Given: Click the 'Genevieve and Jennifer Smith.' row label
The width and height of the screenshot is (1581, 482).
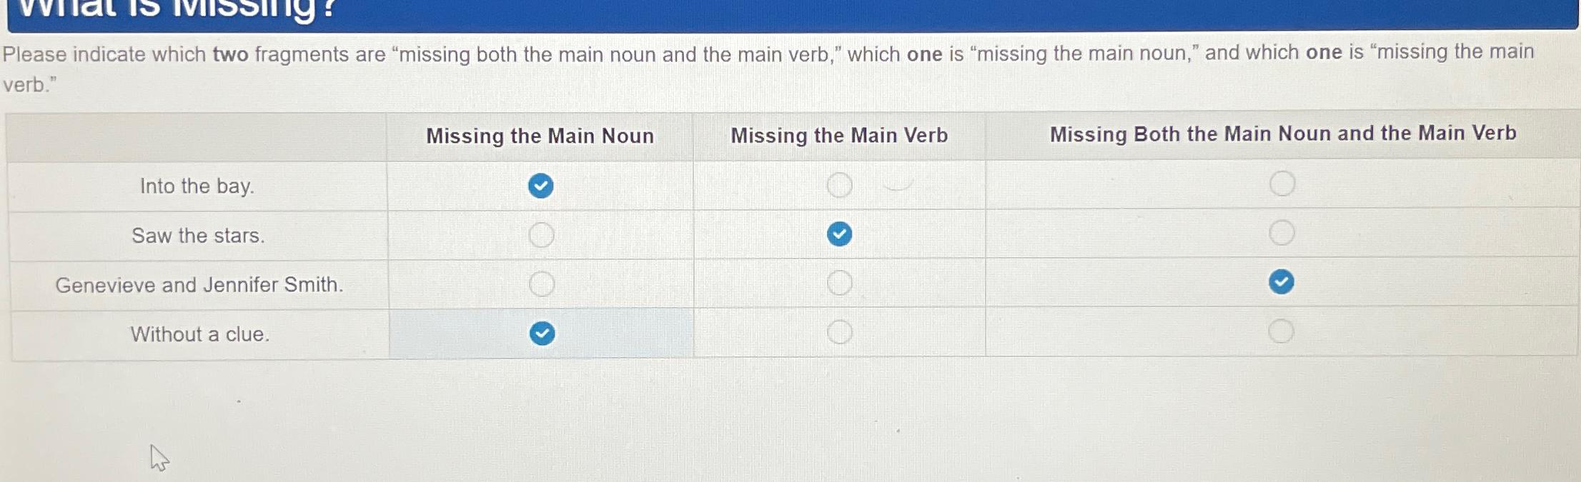Looking at the screenshot, I should 199,285.
